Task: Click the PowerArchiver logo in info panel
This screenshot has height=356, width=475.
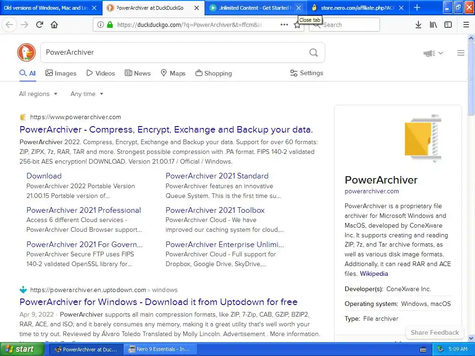Action: (x=423, y=138)
